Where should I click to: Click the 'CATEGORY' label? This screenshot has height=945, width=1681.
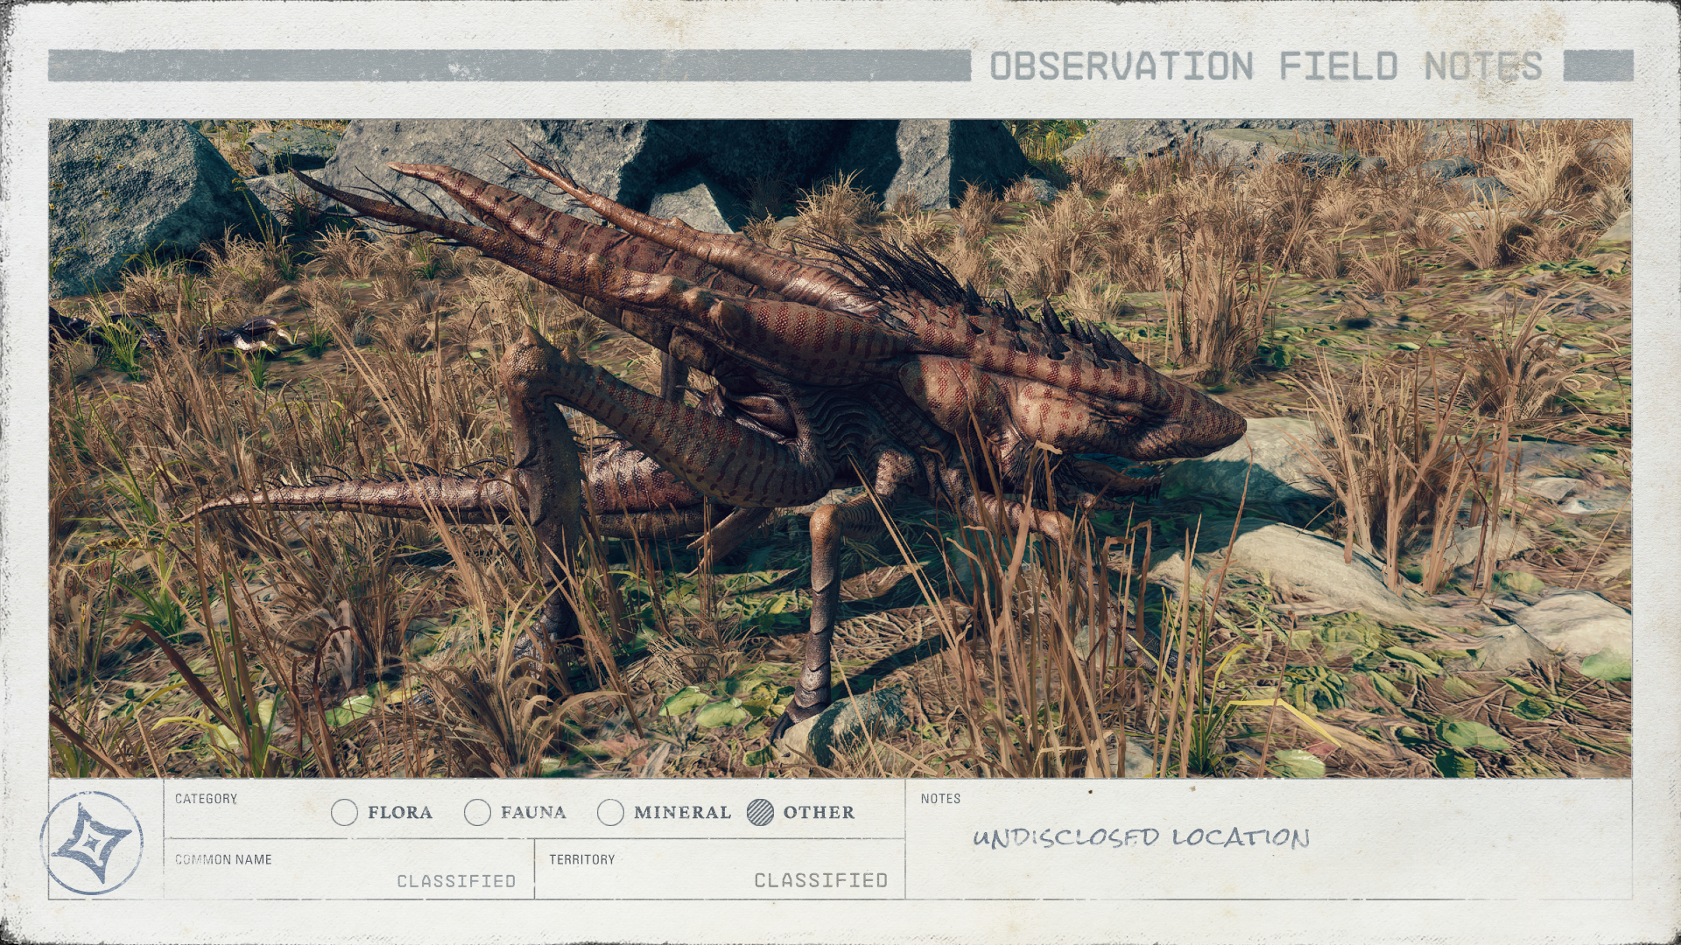206,799
